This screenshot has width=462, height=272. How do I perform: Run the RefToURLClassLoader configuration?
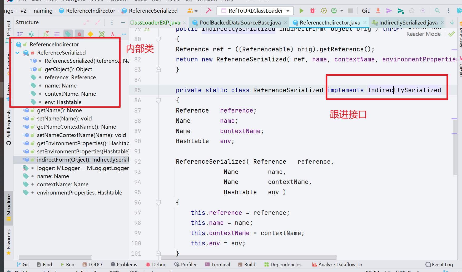301,11
